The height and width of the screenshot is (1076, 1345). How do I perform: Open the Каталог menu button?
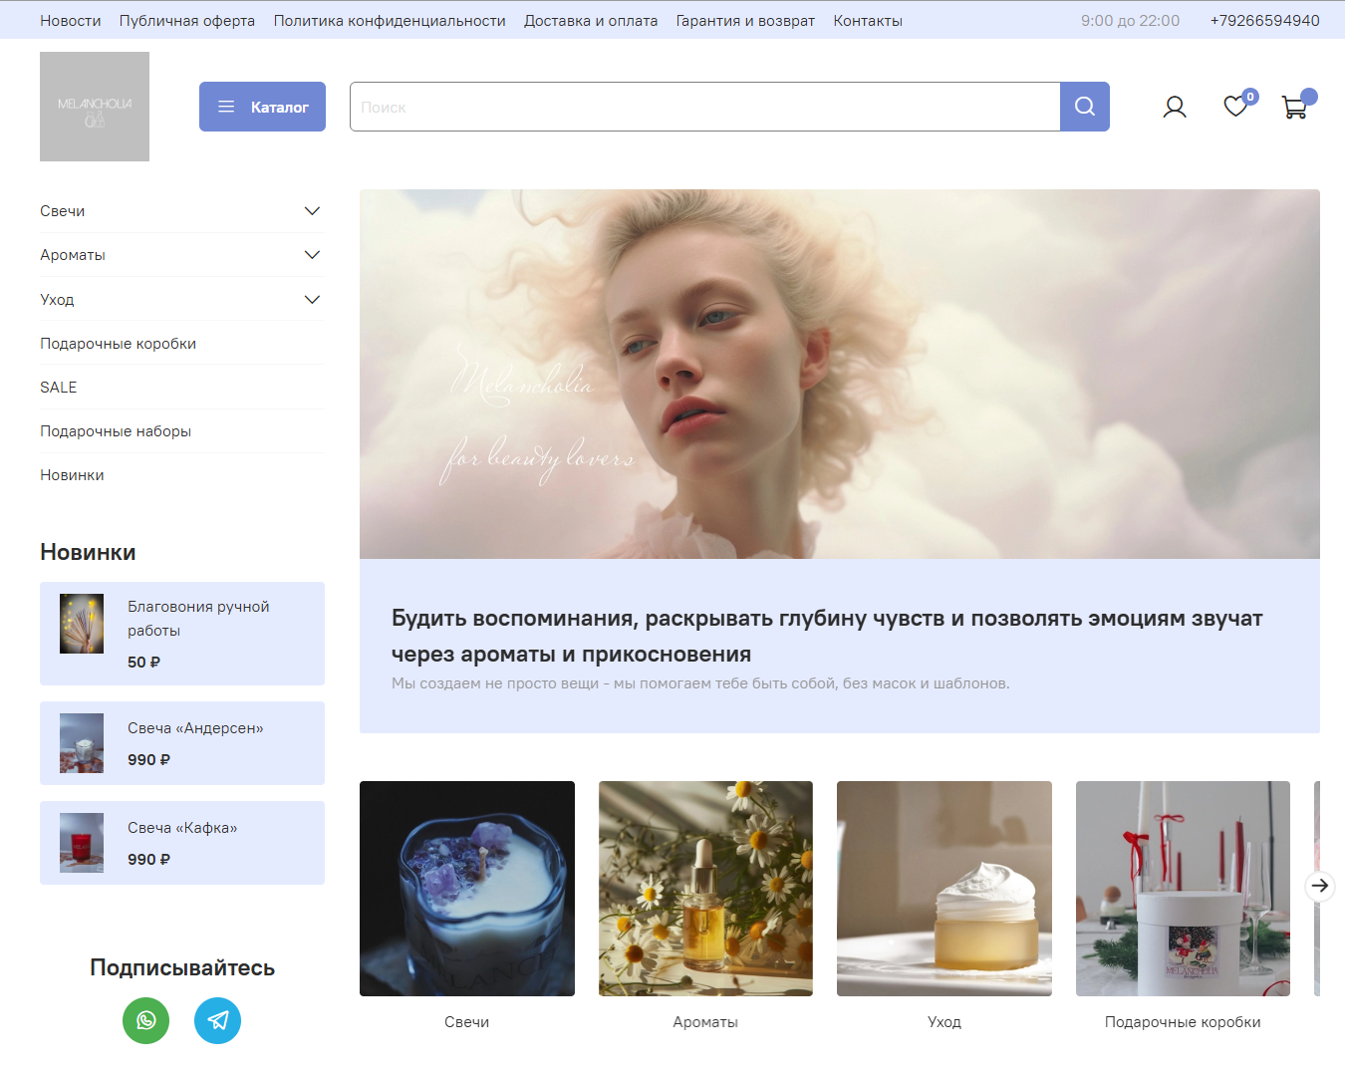click(x=262, y=107)
